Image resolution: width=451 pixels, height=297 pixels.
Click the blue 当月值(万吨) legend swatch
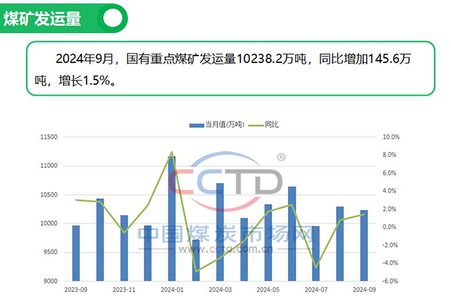[x=197, y=125]
